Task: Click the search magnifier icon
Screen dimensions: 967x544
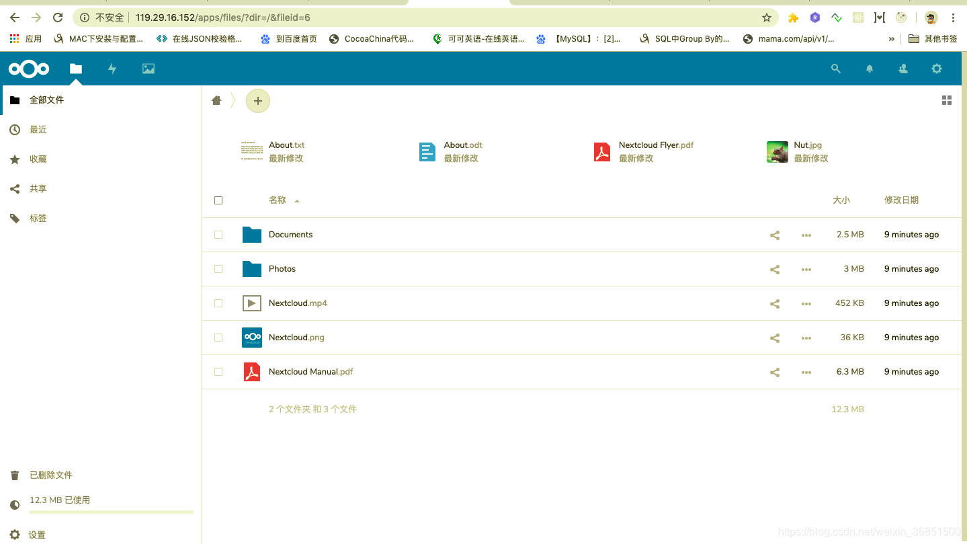Action: click(x=836, y=69)
